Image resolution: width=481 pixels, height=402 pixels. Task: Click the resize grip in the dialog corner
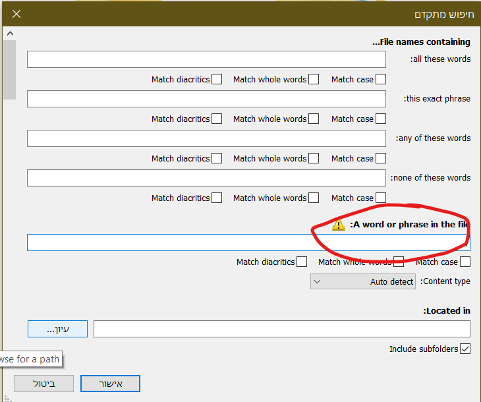click(8, 398)
